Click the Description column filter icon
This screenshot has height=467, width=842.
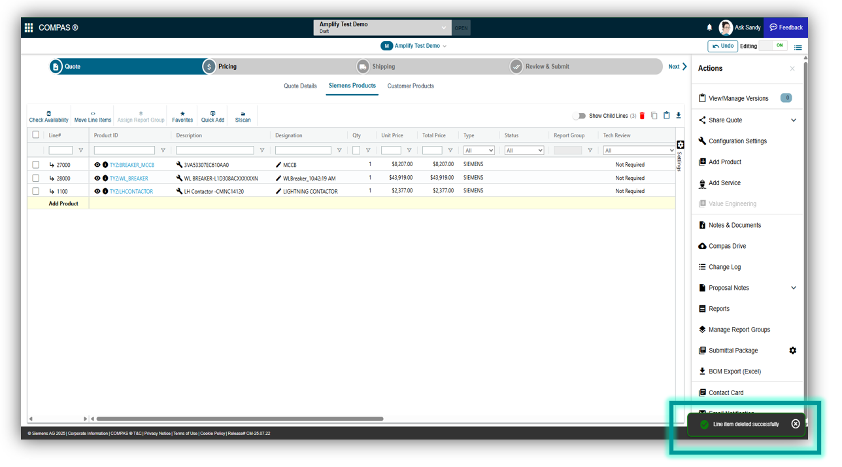(x=262, y=150)
